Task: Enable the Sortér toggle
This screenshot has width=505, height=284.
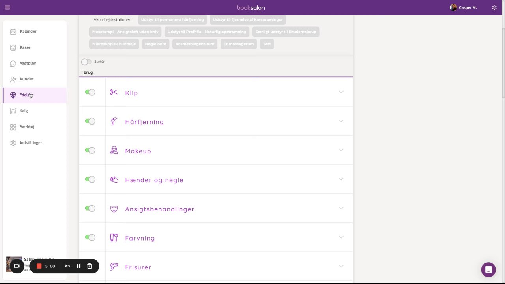Action: pos(86,62)
